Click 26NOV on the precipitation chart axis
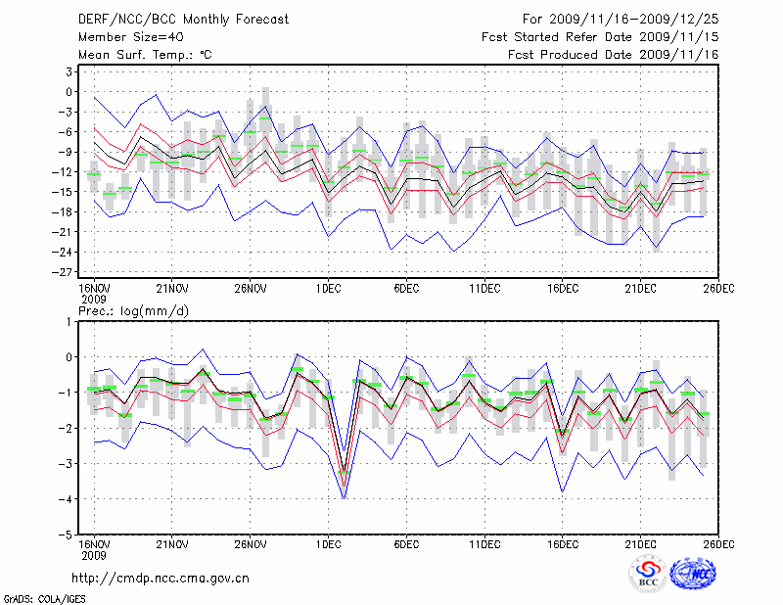This screenshot has width=783, height=605. [x=251, y=543]
